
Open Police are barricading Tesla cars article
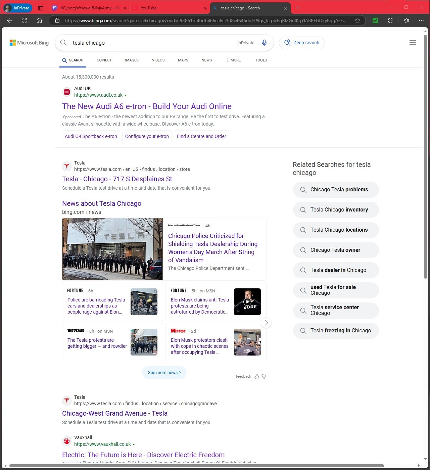point(96,306)
